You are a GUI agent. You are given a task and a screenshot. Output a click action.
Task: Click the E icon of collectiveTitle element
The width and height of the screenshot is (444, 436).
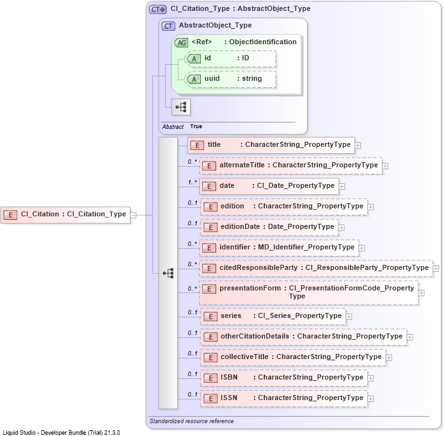(210, 357)
